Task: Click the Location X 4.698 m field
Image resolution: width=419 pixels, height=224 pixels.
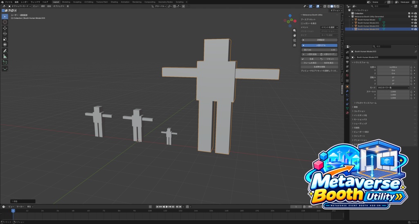Action: 393,67
